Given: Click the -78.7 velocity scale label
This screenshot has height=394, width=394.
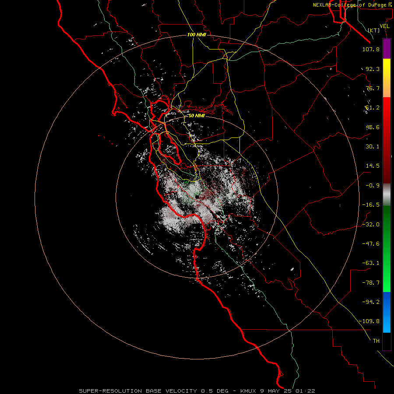Looking at the screenshot, I should click(x=371, y=283).
